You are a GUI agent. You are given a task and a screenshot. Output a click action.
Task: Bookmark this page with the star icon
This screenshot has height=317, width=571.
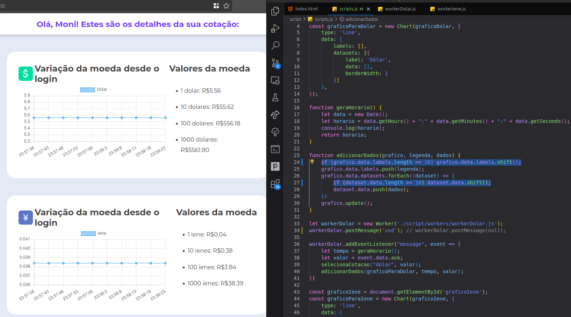(x=226, y=6)
